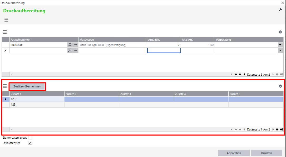286x157 pixels.
Task: Uncheck the Layoutfenster checkbox
Action: pos(30,143)
